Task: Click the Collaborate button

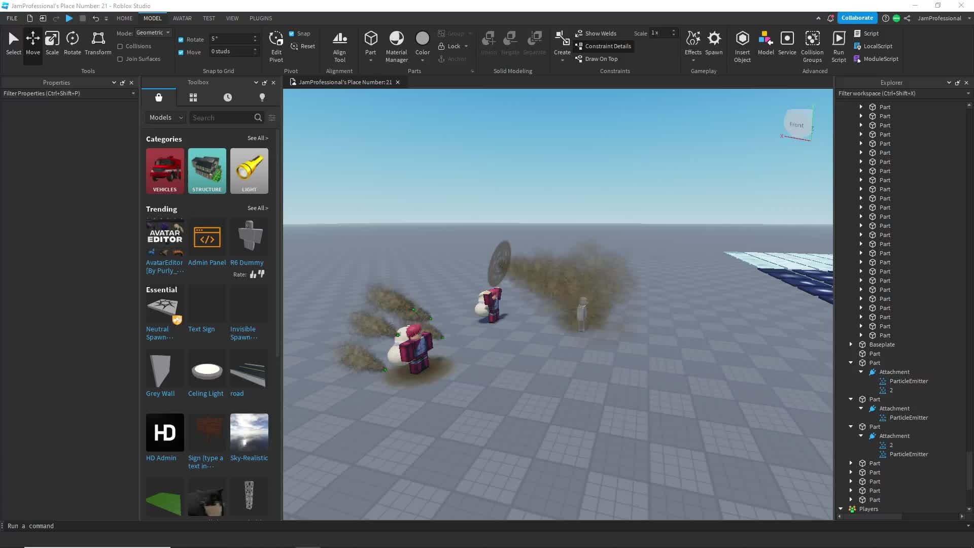Action: point(857,18)
